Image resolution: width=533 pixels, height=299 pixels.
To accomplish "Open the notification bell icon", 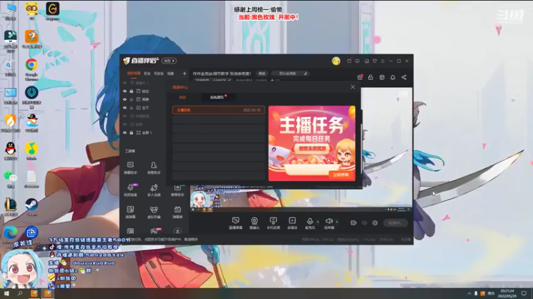I will [392, 77].
